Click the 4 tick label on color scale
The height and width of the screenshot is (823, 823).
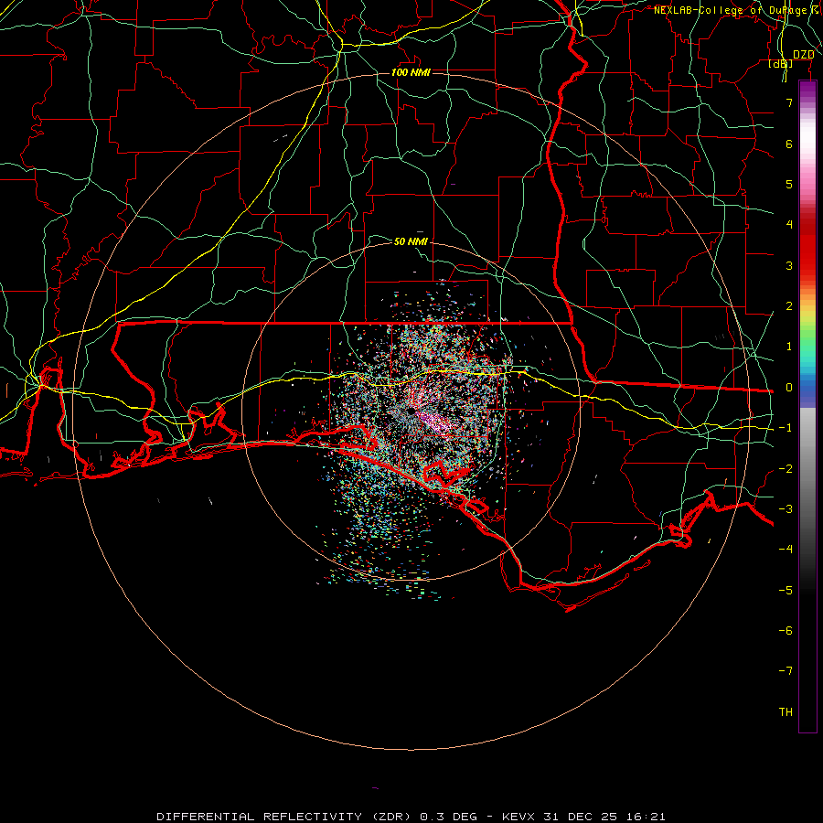789,225
